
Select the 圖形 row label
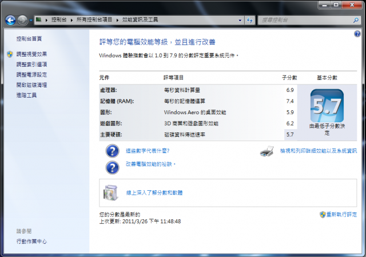click(106, 113)
